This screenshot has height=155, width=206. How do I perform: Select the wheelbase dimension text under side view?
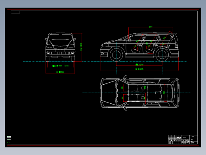click(139, 65)
